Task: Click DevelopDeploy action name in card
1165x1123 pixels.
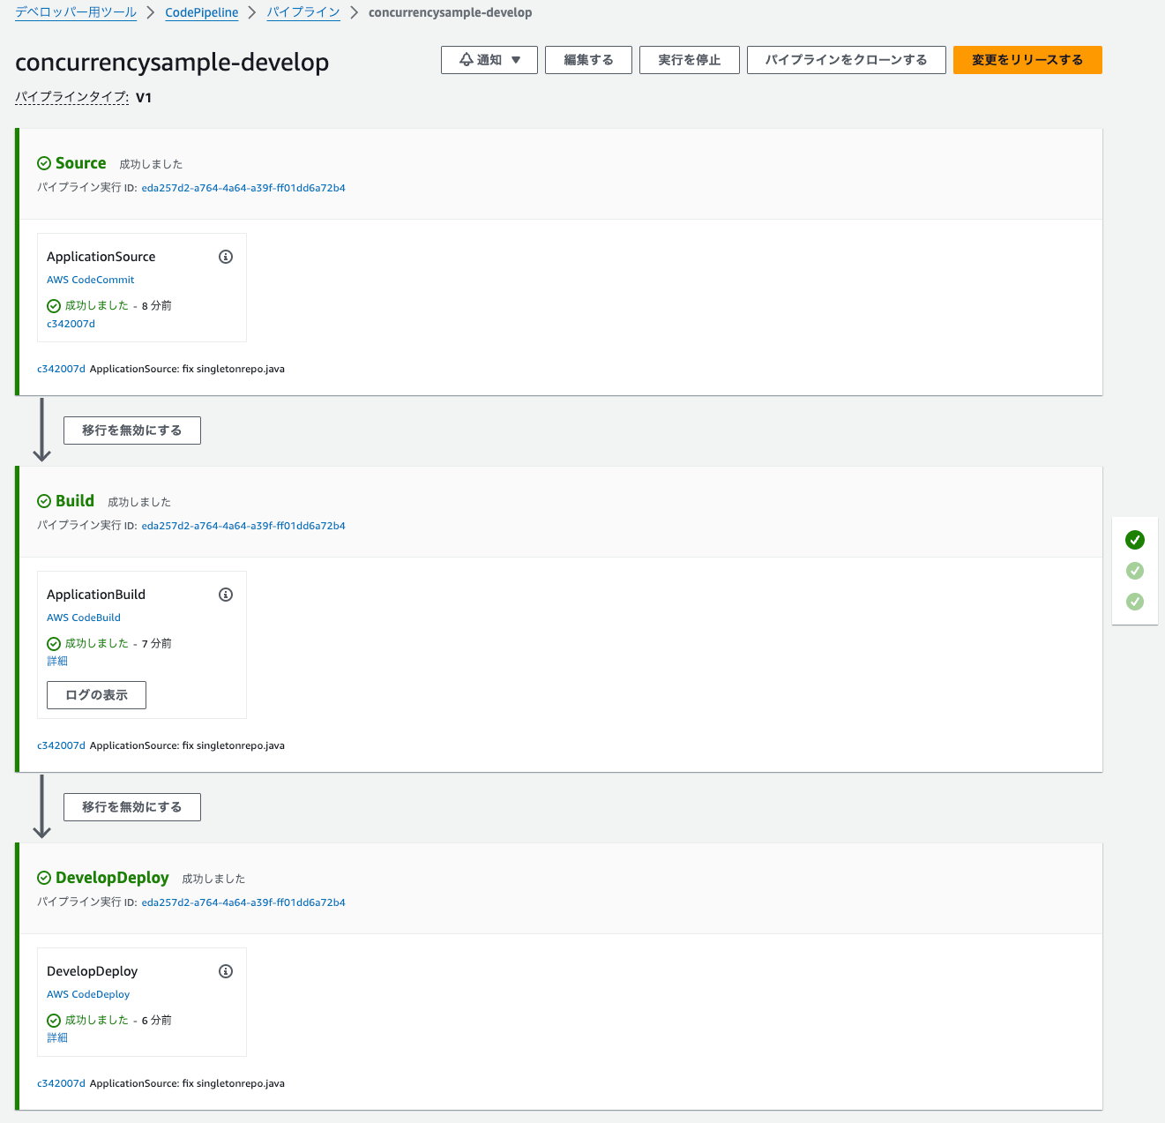Action: click(93, 971)
